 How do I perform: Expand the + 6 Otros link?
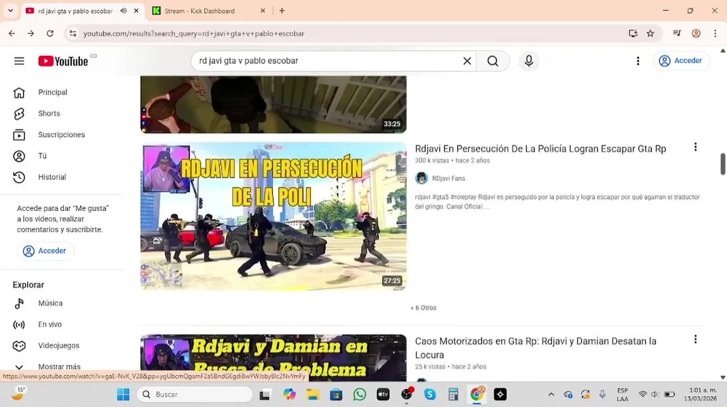coord(423,308)
